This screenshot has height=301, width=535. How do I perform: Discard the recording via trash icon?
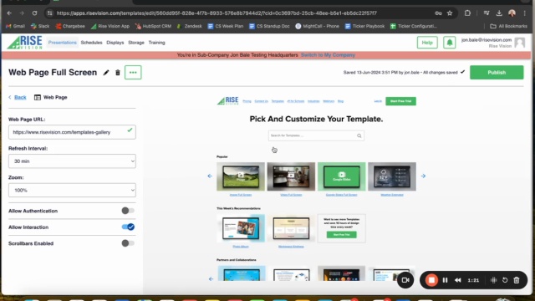[x=517, y=280]
